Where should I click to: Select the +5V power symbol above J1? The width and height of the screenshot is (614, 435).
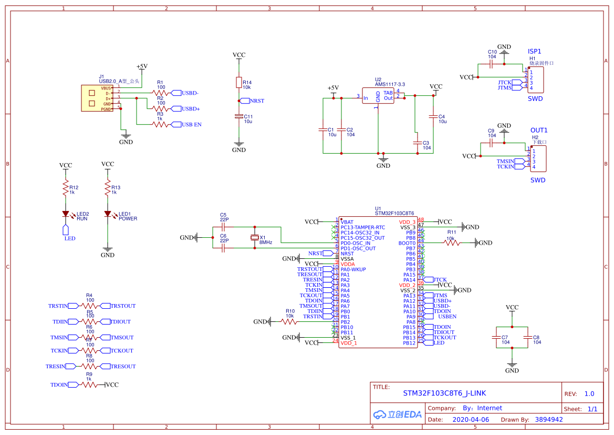142,67
